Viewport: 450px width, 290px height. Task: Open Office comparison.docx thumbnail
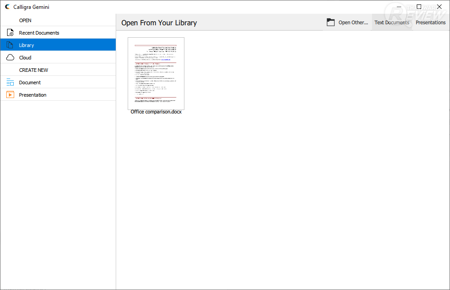coord(156,73)
